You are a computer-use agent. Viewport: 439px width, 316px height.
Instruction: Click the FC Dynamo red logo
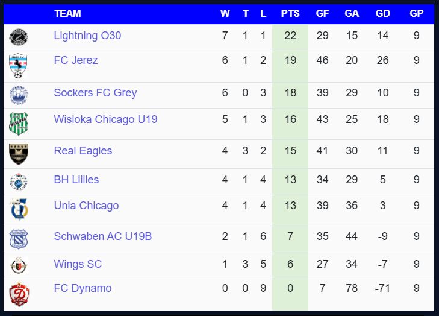[18, 294]
